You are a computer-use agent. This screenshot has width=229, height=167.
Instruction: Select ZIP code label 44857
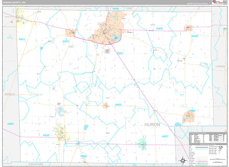(120, 53)
